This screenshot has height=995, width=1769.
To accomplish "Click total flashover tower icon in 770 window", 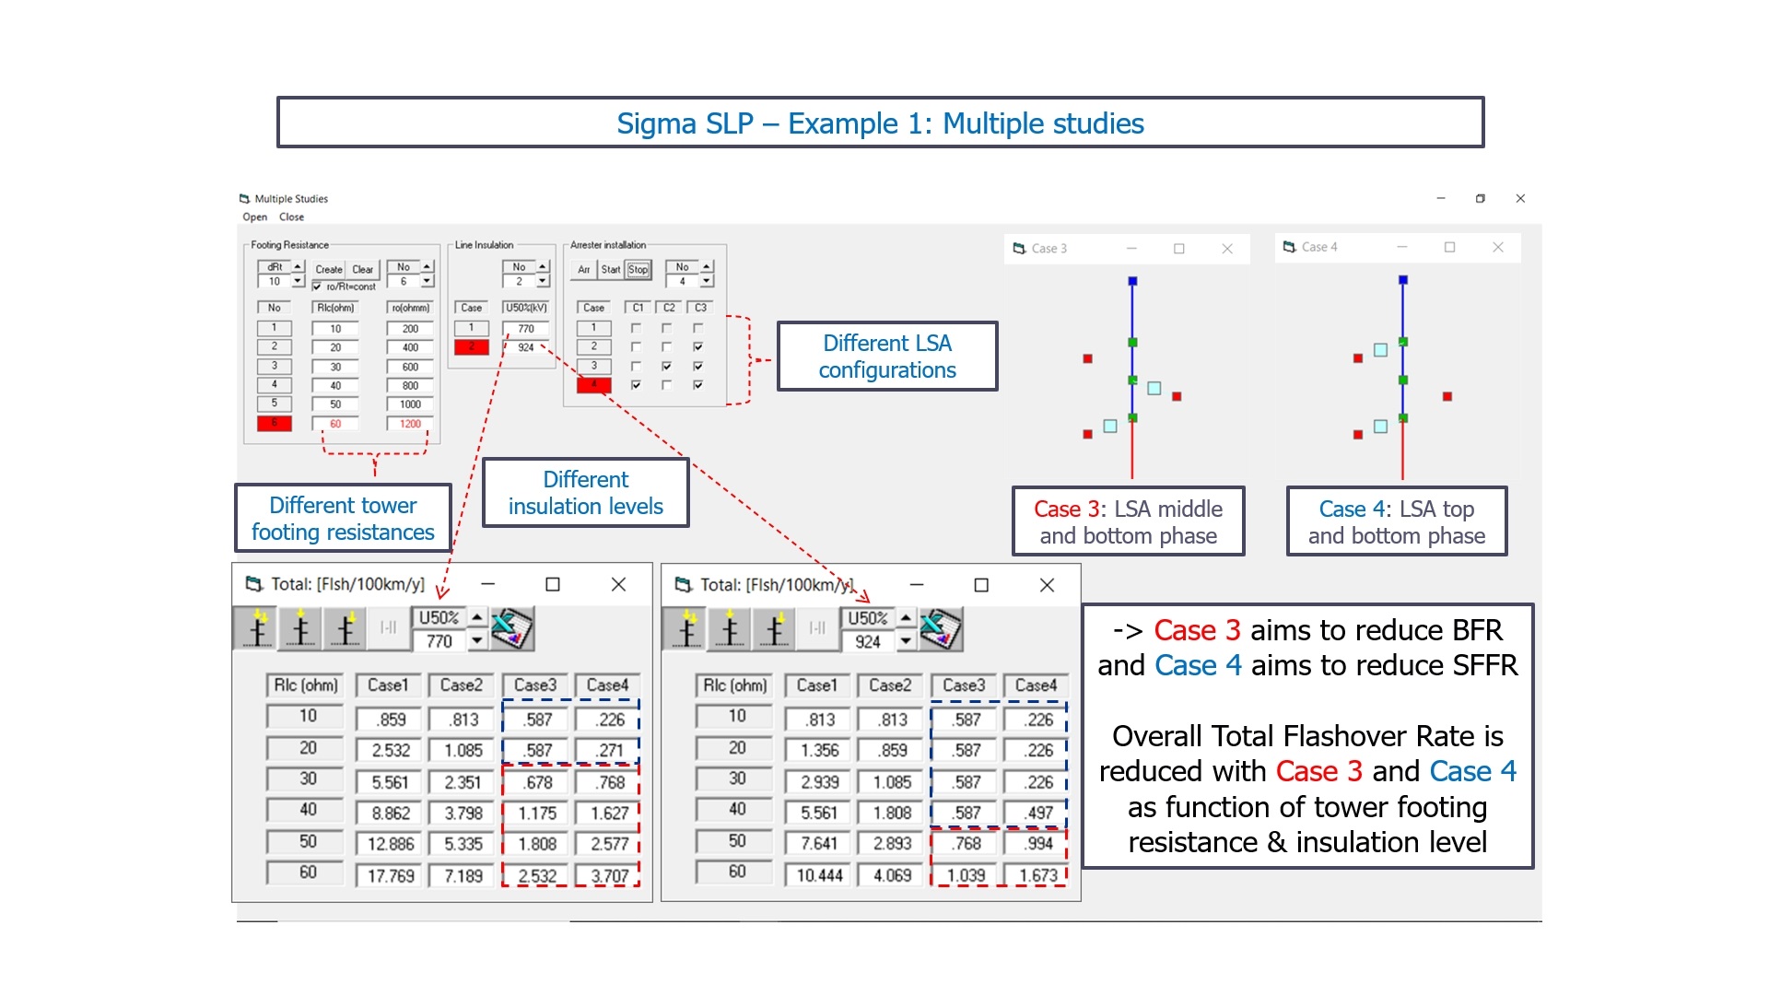I will pyautogui.click(x=258, y=629).
